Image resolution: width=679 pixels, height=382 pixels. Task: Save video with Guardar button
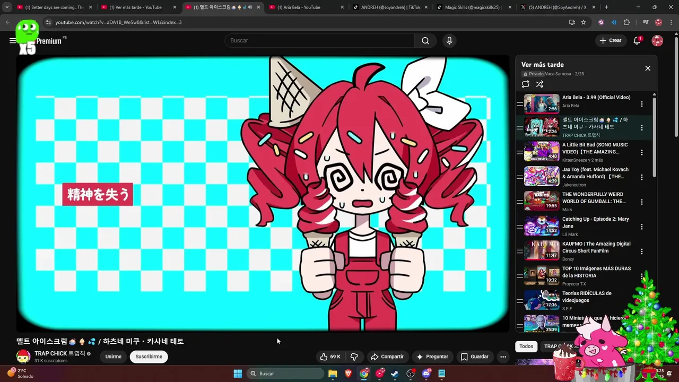pyautogui.click(x=475, y=357)
